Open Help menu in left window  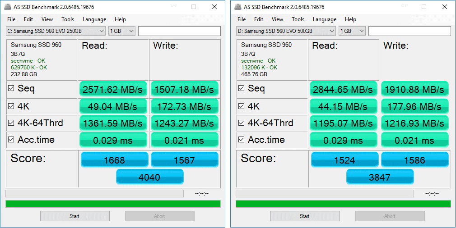120,19
